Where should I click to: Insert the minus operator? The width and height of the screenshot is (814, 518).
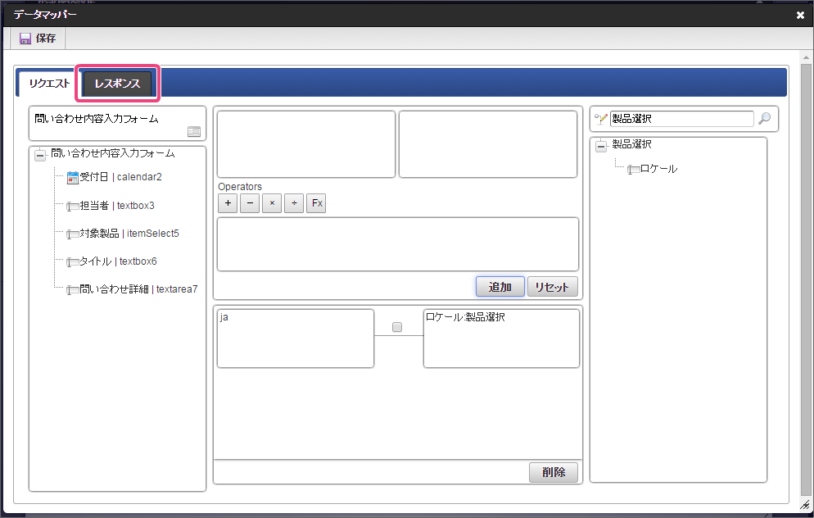point(250,203)
